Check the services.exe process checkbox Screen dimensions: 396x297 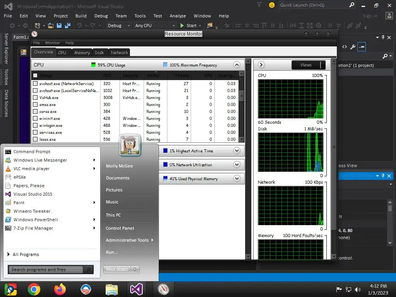point(35,132)
